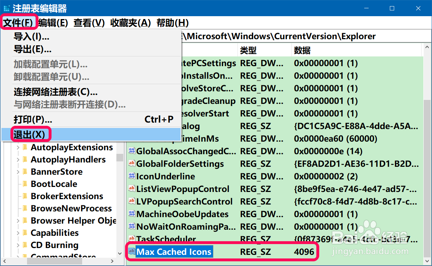Screen dimensions: 432x266
Task: Click the values list vertical scrollbar thumb
Action: pyautogui.click(x=427, y=179)
